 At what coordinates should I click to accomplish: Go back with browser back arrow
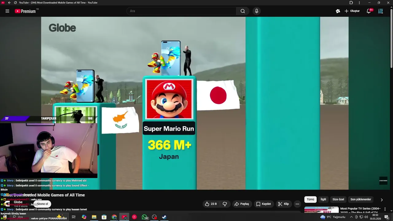[x=9, y=3]
